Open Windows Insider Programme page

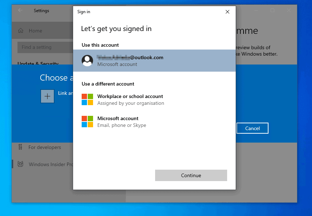click(x=42, y=164)
